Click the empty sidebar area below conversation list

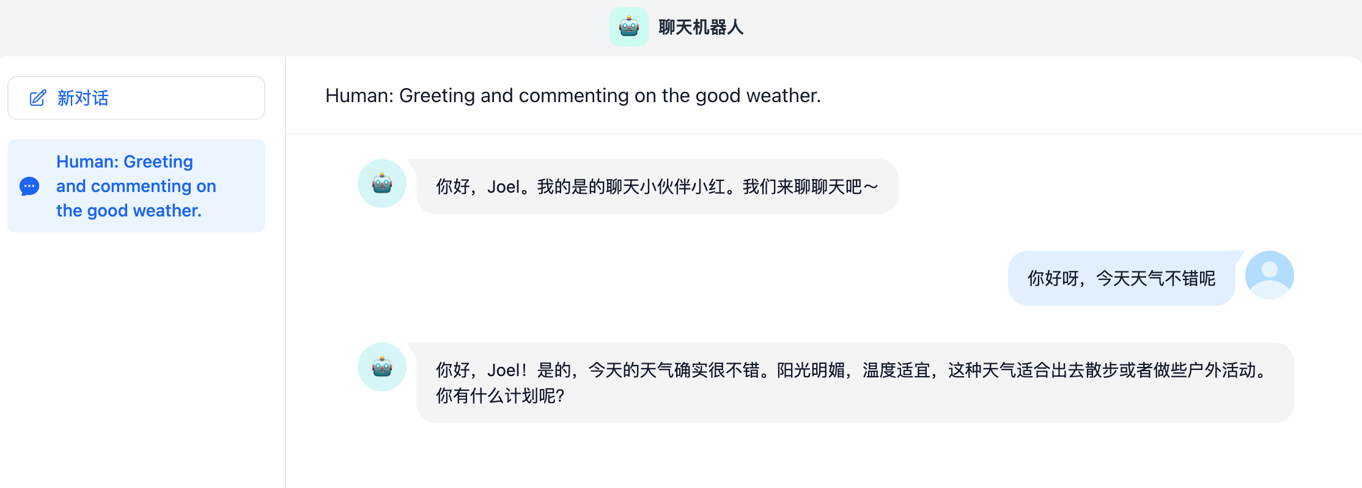142,361
